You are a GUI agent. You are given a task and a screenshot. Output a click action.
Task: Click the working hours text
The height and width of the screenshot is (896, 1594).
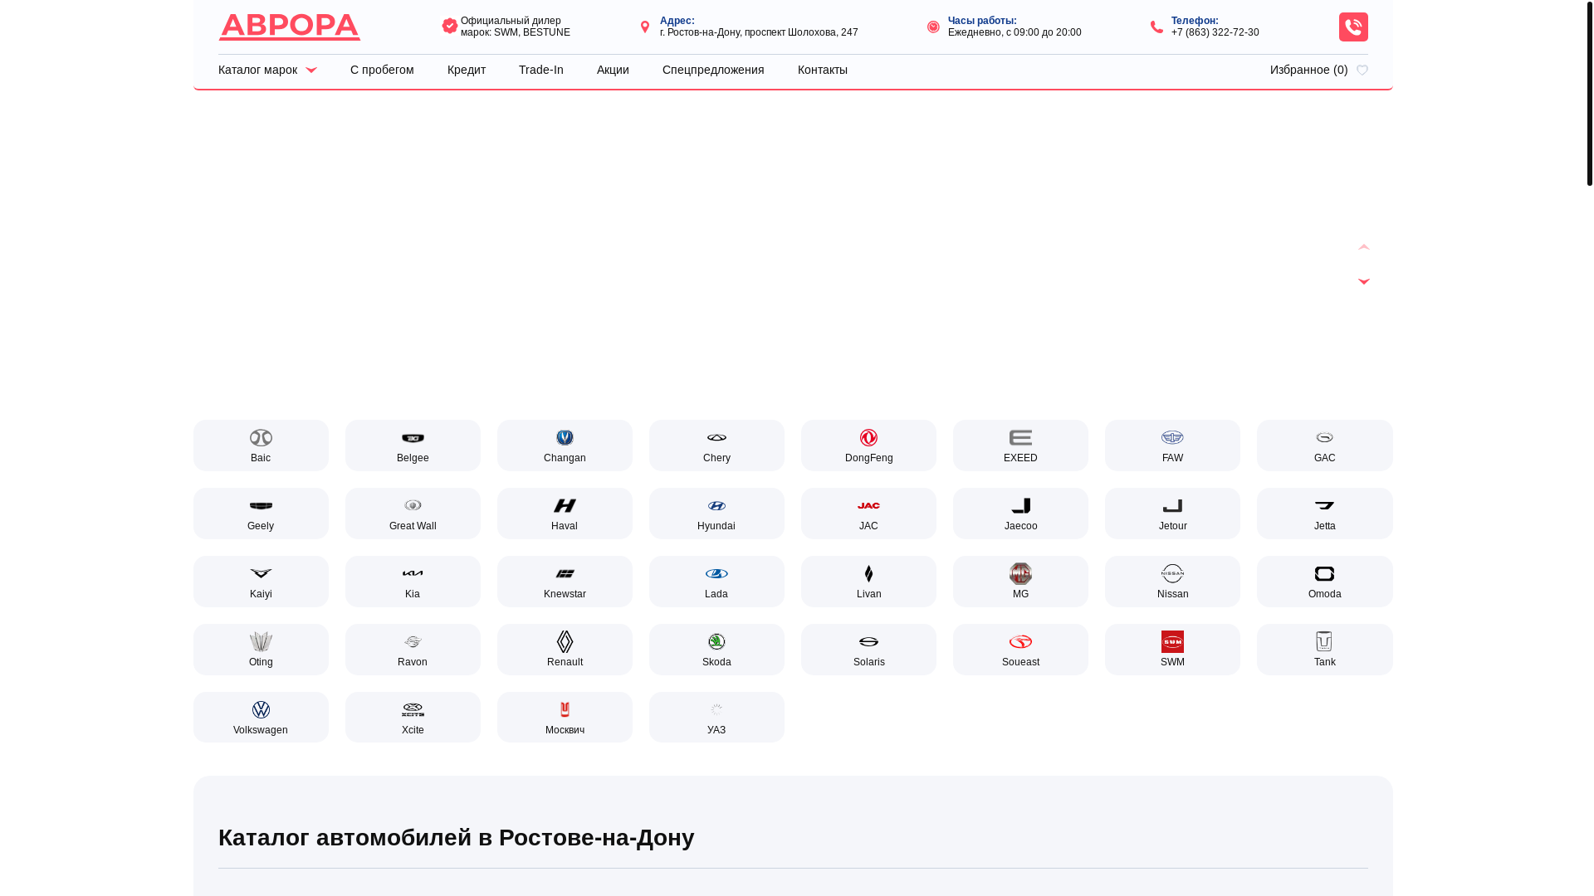click(x=1015, y=32)
